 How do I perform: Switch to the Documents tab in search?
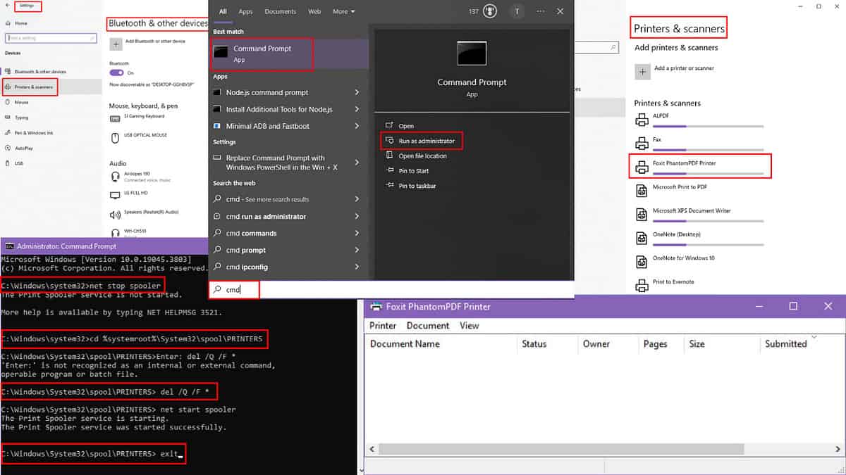coord(280,11)
